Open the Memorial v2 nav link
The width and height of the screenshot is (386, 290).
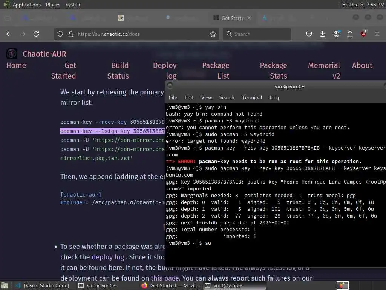pos(324,71)
